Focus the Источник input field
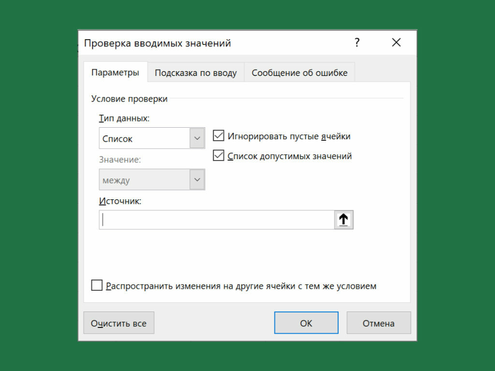495x371 pixels. click(x=217, y=220)
